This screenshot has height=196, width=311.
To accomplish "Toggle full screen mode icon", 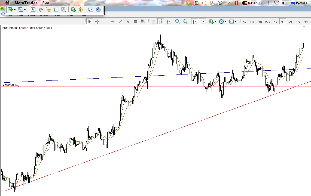I will pos(91,10).
